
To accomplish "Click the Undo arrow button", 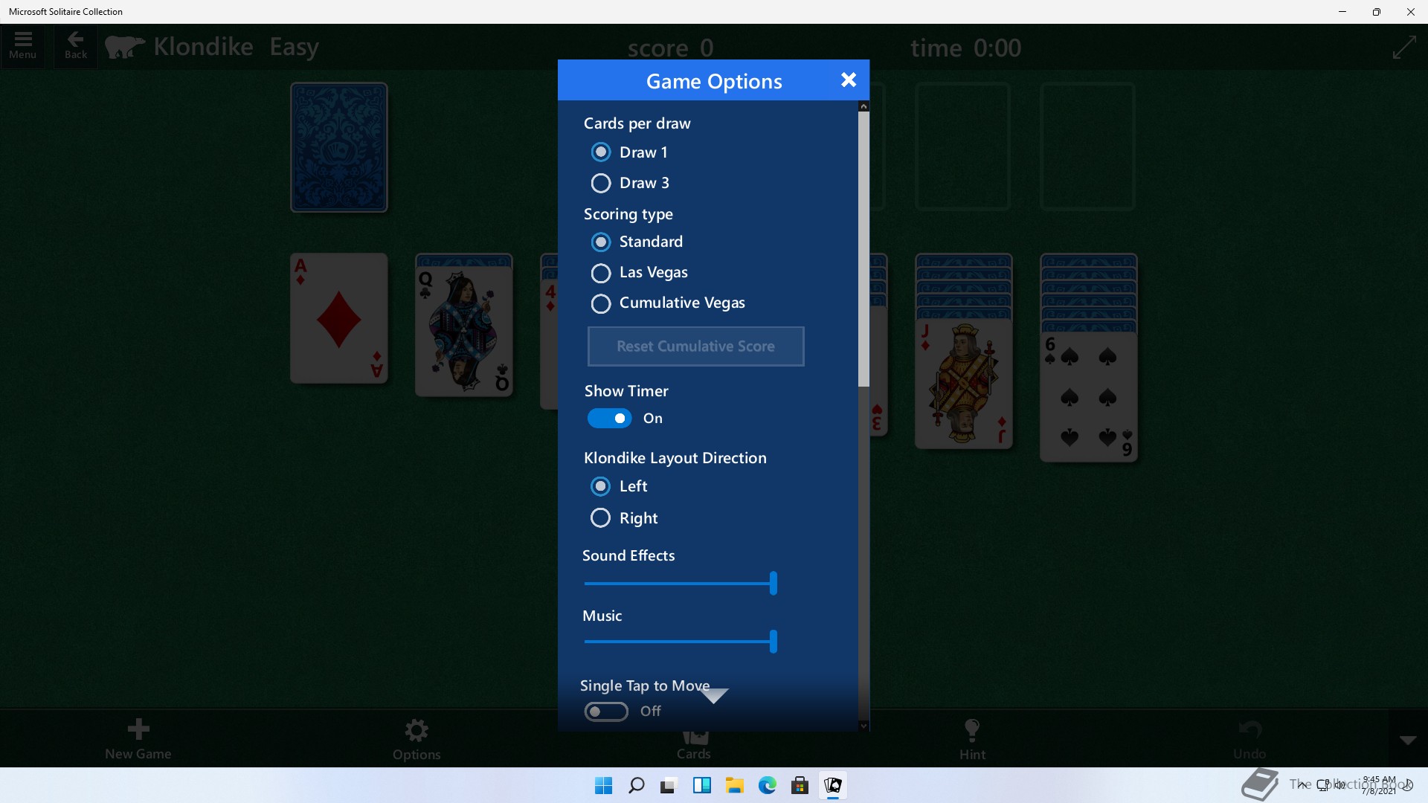I will [x=1249, y=739].
